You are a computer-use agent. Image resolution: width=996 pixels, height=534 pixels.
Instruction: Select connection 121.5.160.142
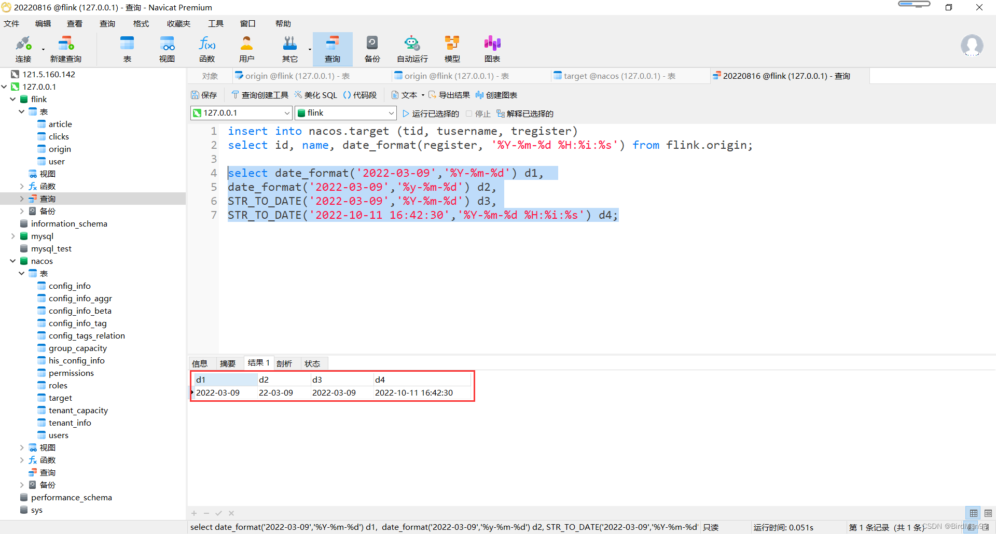coord(49,74)
